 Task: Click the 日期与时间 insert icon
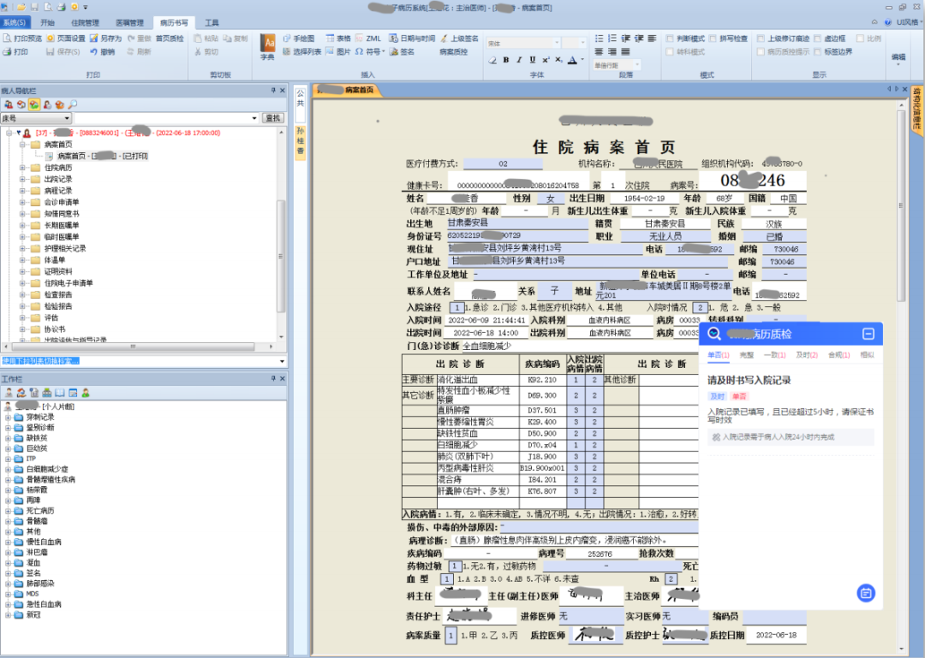(393, 39)
